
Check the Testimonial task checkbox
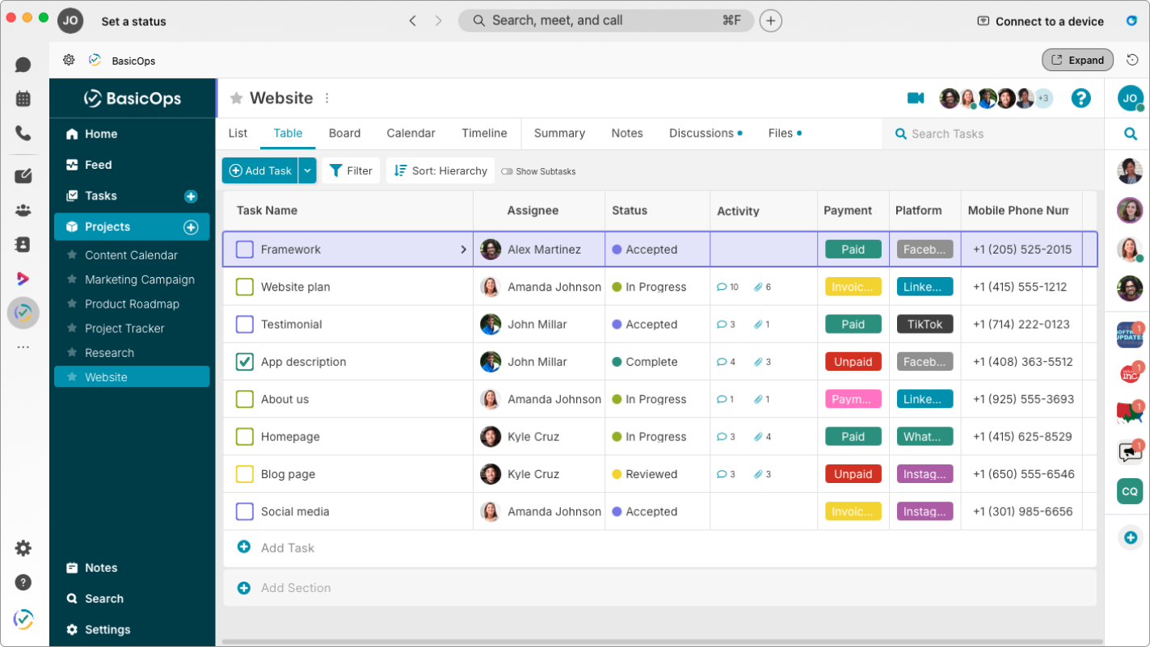coord(245,325)
